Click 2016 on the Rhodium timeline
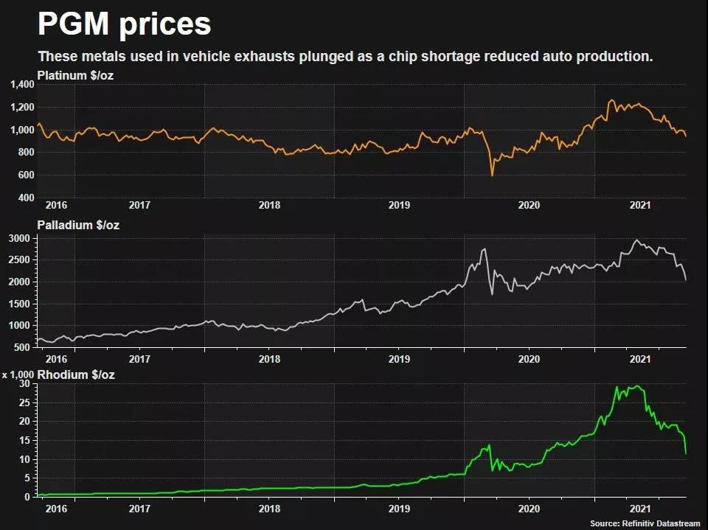This screenshot has height=530, width=708. click(x=57, y=509)
